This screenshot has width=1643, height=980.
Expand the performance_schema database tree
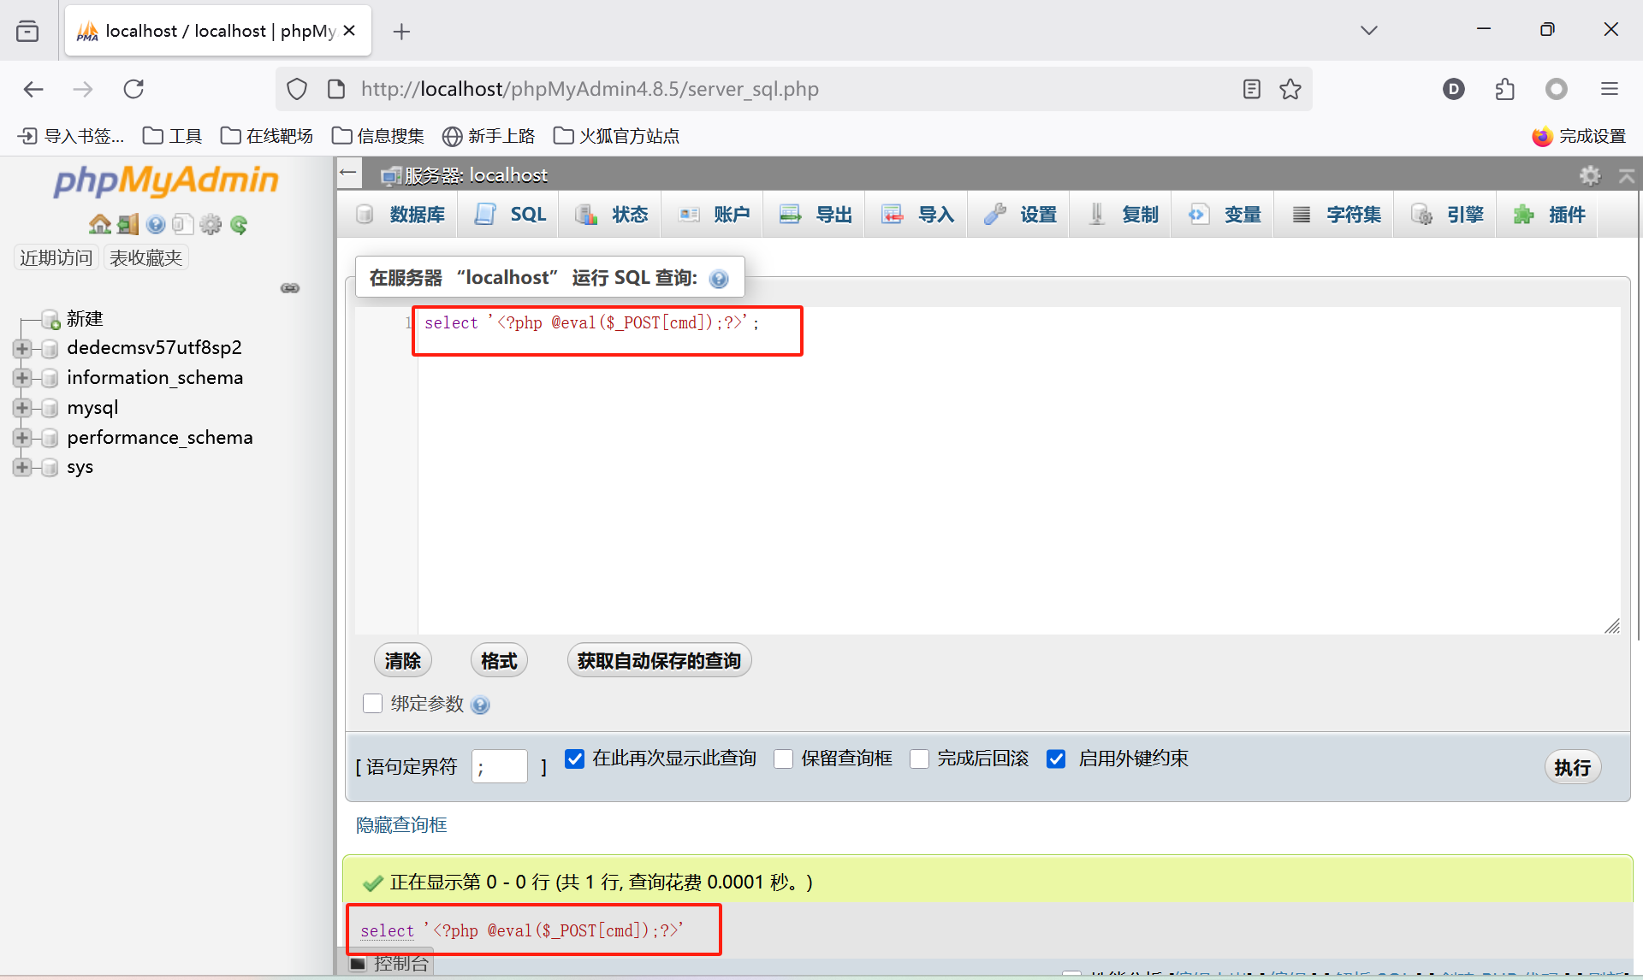[x=22, y=438]
